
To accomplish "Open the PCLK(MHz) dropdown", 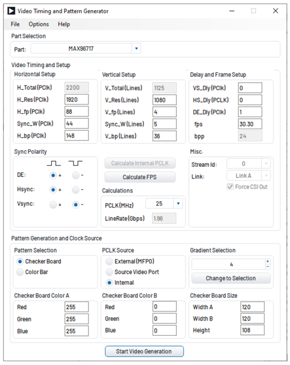I will [178, 204].
